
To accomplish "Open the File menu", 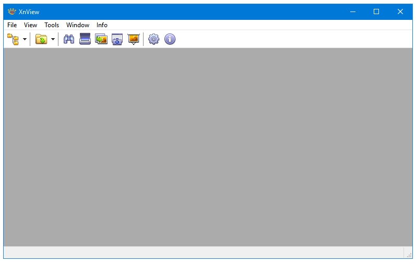I will click(x=12, y=25).
